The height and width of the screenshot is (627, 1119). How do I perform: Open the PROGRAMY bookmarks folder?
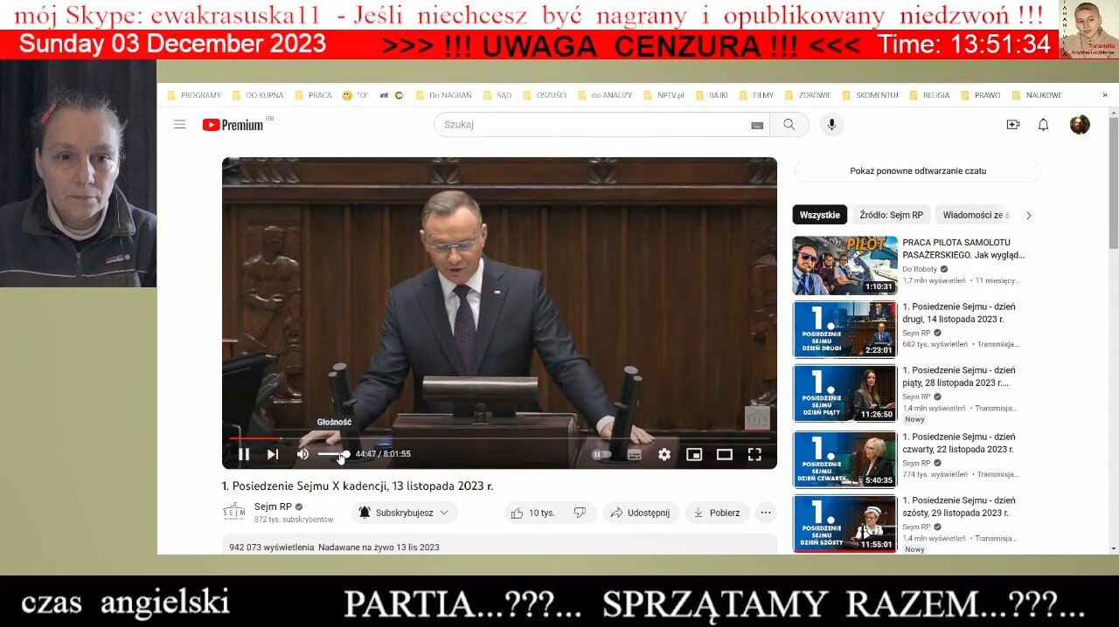click(194, 95)
